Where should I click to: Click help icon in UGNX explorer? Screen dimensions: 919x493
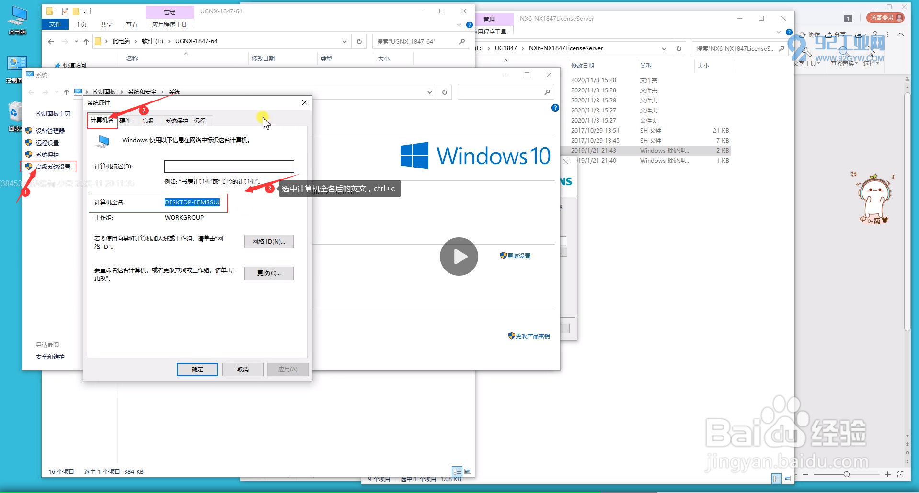click(470, 25)
